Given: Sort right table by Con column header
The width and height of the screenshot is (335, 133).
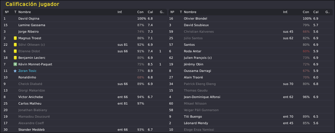Looking at the screenshot, I should pyautogui.click(x=305, y=12).
